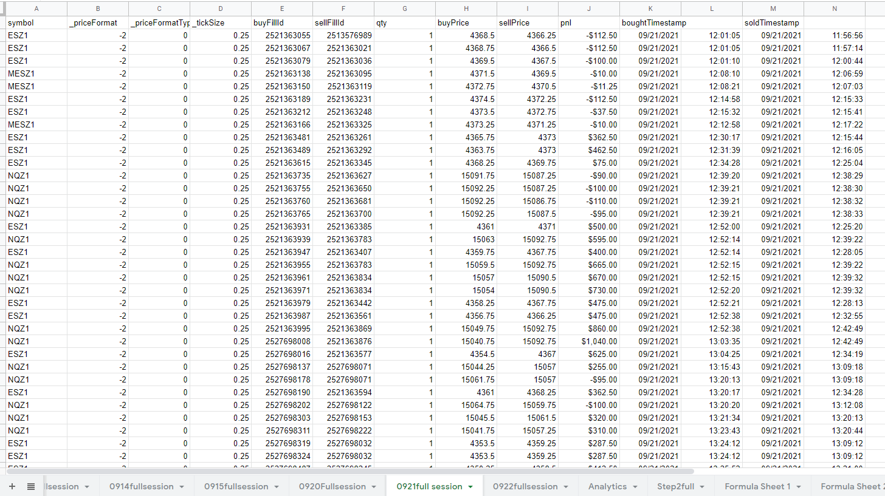Open 0921full session tab dropdown arrow
The height and width of the screenshot is (496, 885).
[470, 487]
